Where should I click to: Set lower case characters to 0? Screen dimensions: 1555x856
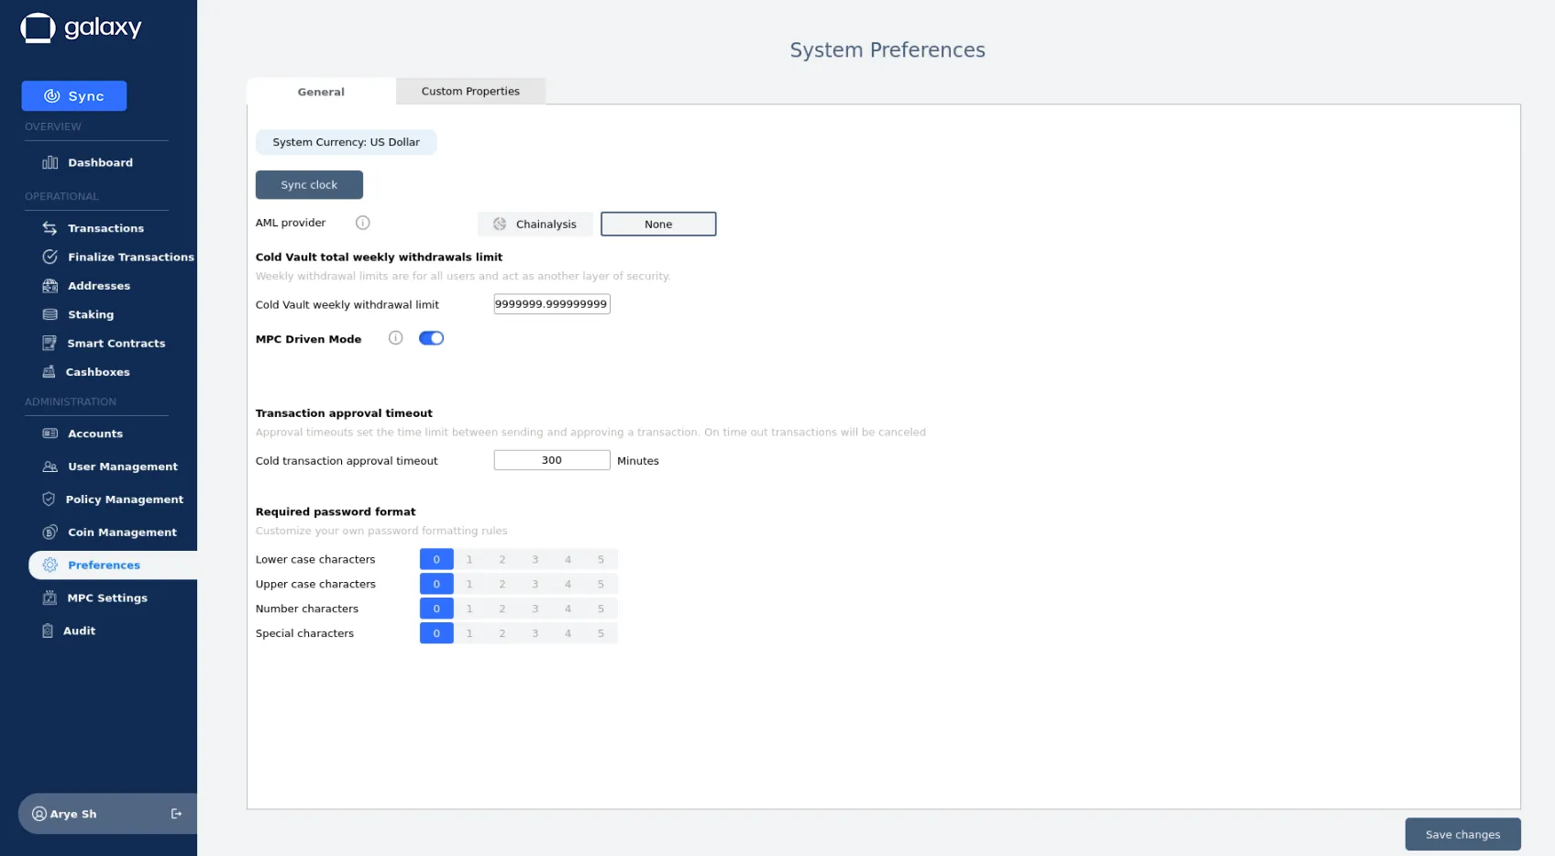pos(436,559)
